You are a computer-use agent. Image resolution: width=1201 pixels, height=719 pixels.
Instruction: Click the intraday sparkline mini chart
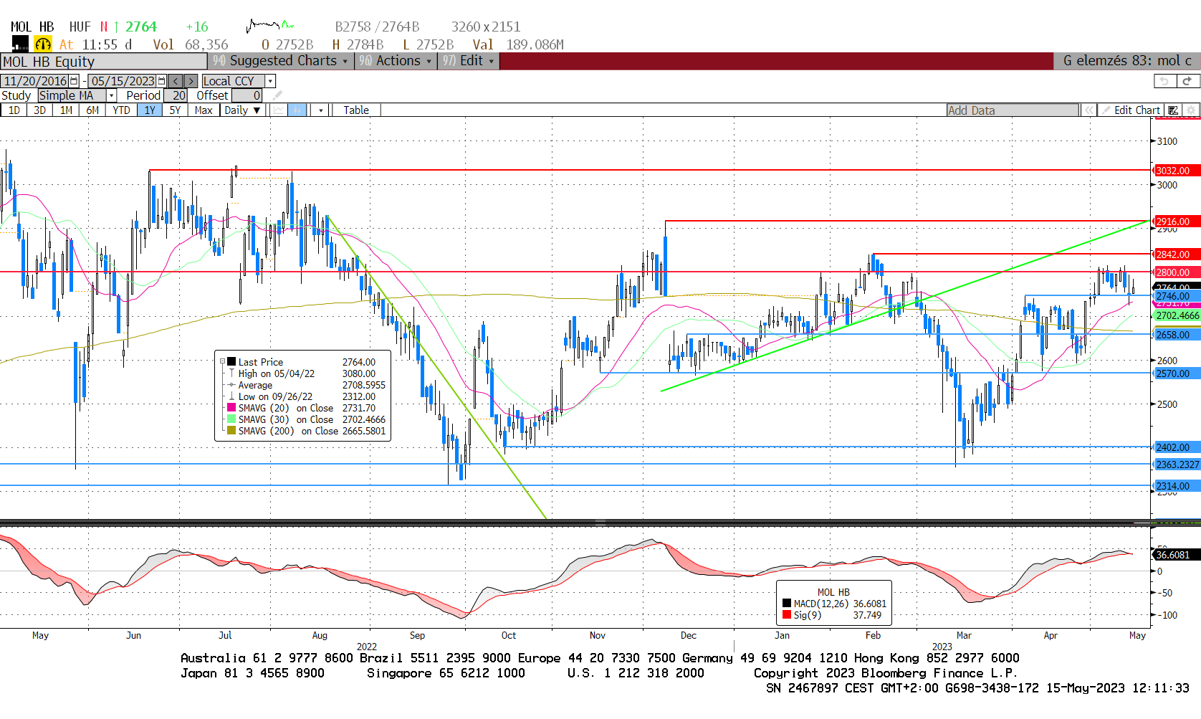tap(269, 27)
